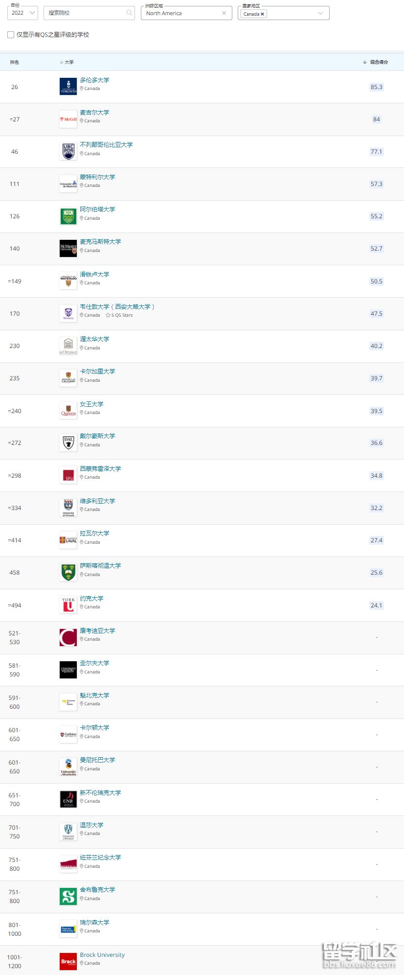
Task: Click the search magnifier icon
Action: click(129, 13)
